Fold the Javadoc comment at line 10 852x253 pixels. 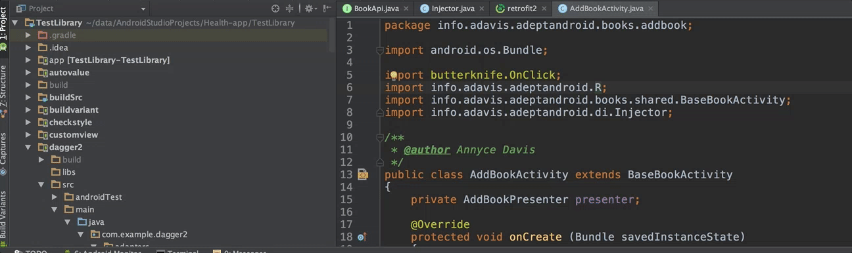tap(379, 138)
